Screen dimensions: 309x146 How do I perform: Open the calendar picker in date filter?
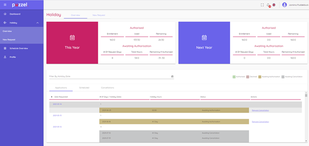172,76
